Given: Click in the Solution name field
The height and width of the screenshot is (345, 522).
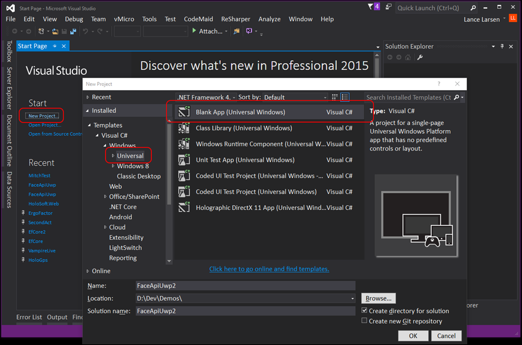Looking at the screenshot, I should click(245, 311).
